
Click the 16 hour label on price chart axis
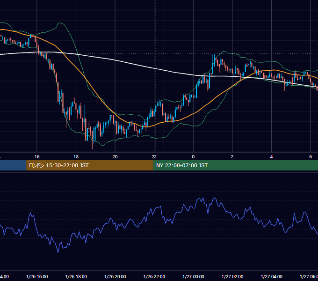[x=37, y=157]
